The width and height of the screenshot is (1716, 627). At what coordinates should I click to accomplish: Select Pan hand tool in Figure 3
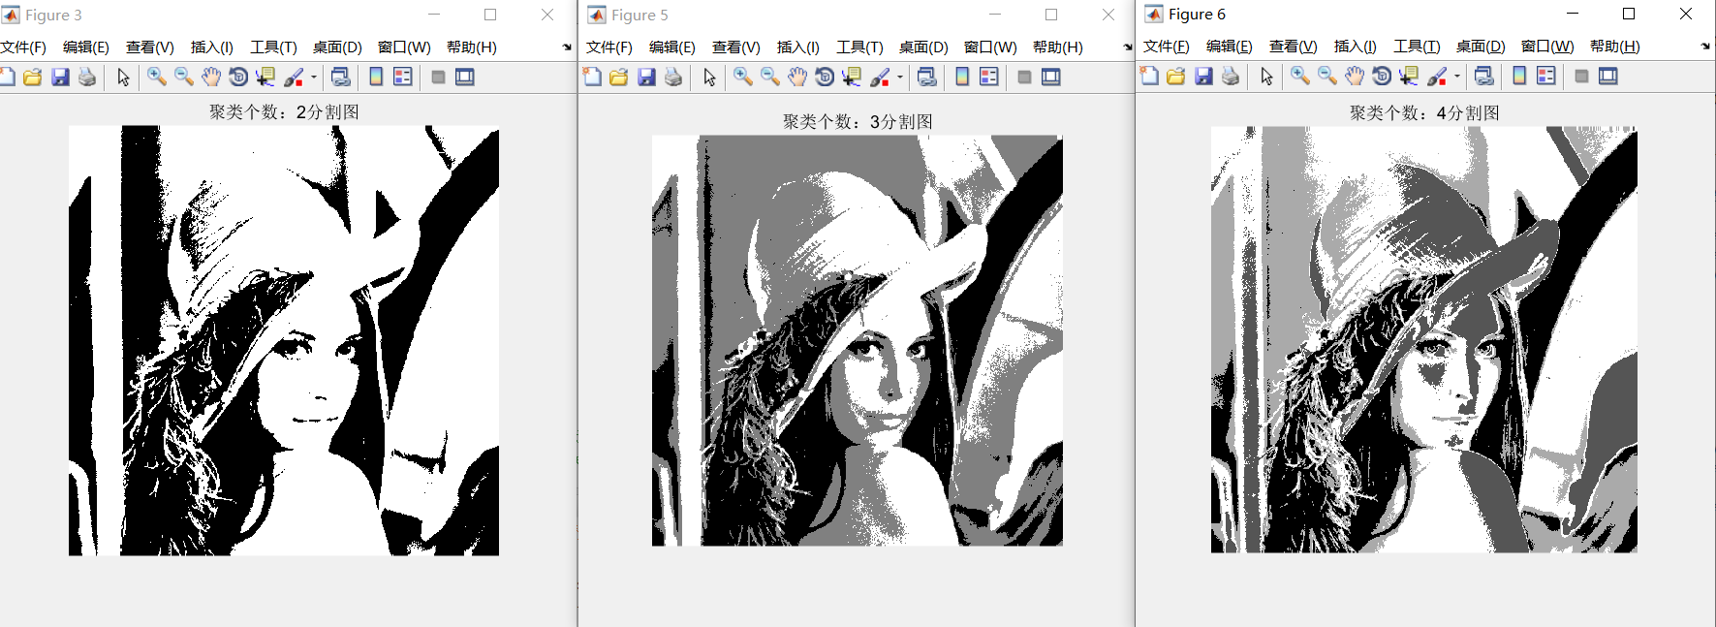pos(211,77)
